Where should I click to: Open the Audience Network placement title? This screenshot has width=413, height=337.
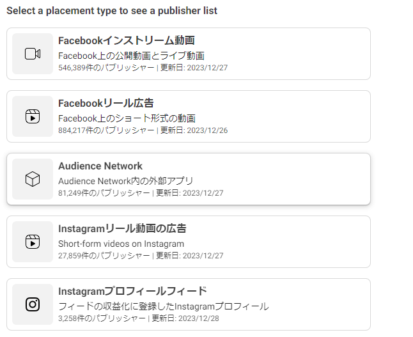100,166
